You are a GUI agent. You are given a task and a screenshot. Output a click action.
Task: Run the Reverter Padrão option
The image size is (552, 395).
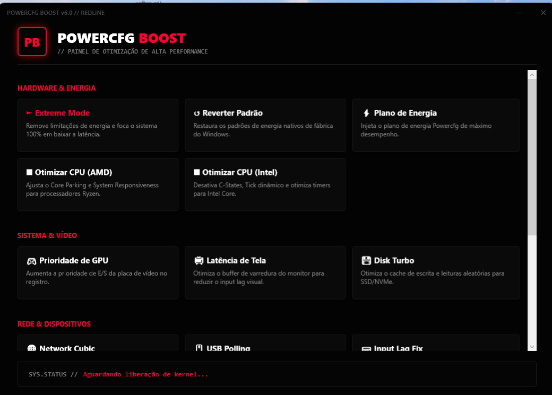tap(265, 125)
